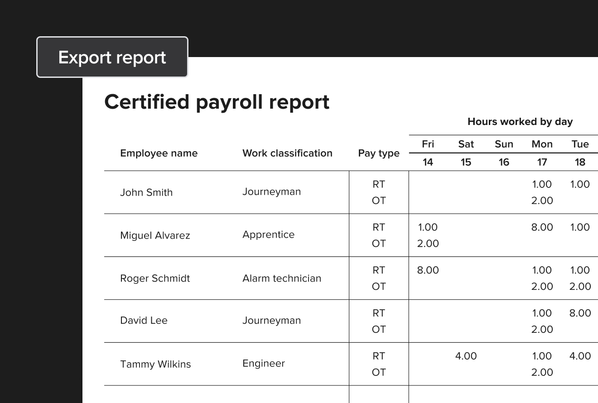Select employee Tammy Wilkins
Screen dimensions: 598x403
click(x=155, y=364)
